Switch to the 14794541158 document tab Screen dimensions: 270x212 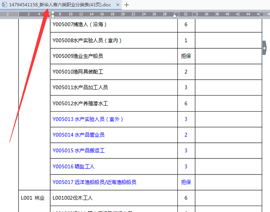60,4
